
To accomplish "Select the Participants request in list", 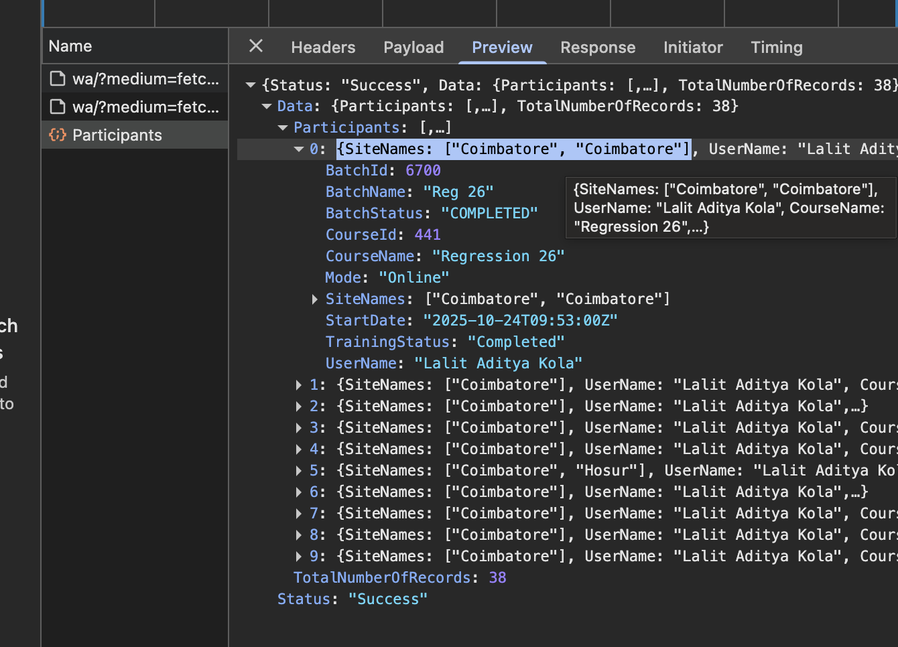I will click(117, 135).
